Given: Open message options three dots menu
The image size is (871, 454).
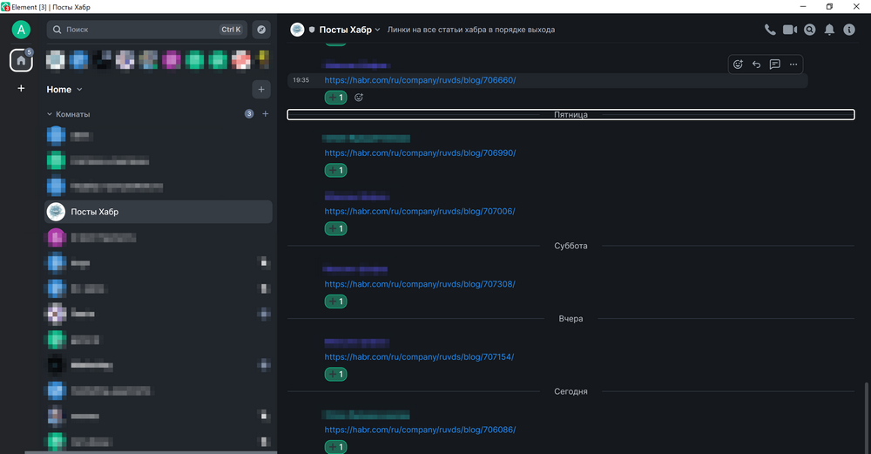Looking at the screenshot, I should [793, 64].
